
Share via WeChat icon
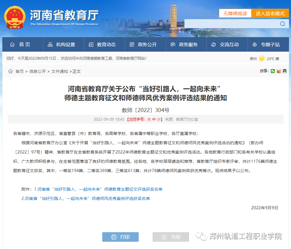[273, 71]
